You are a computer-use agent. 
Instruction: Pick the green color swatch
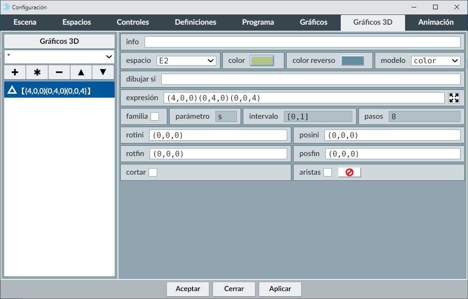tap(262, 61)
